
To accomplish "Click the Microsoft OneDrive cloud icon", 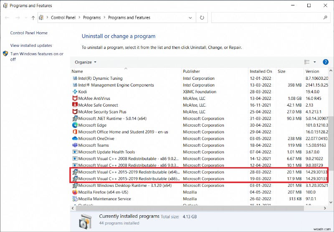I will 75,138.
